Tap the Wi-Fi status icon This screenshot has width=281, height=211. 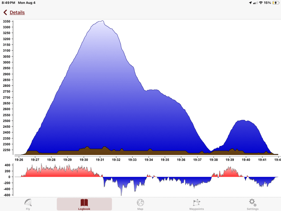pyautogui.click(x=260, y=3)
